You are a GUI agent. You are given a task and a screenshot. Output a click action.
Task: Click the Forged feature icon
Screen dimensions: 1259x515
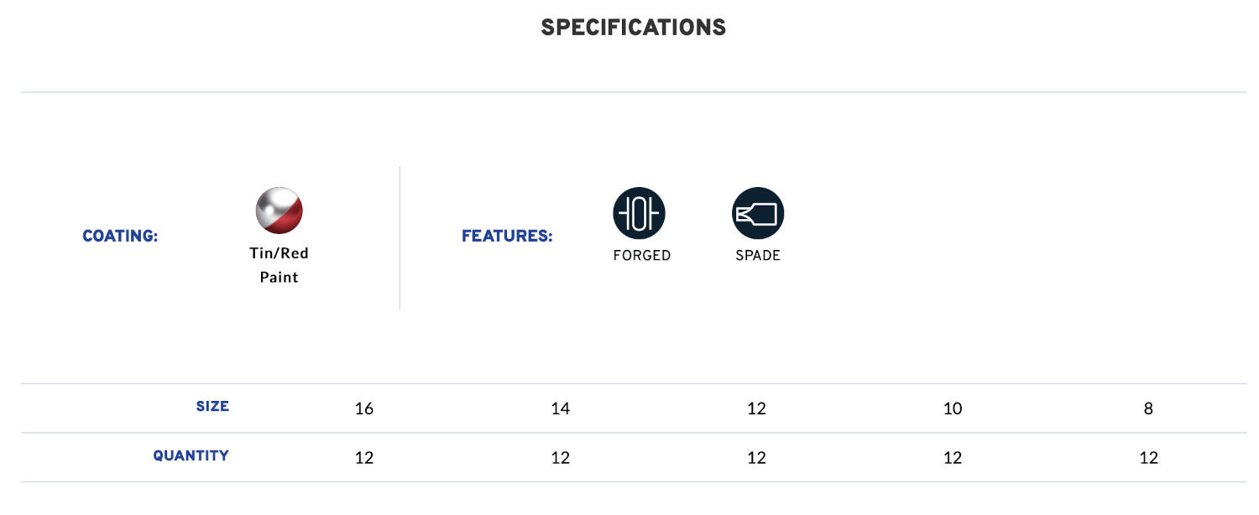coord(639,213)
